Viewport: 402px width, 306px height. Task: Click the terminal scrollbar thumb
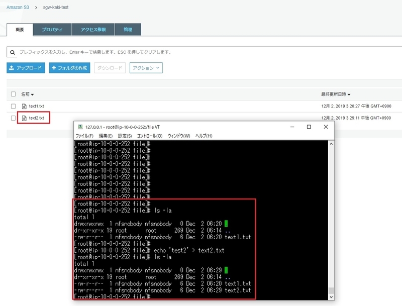point(331,290)
